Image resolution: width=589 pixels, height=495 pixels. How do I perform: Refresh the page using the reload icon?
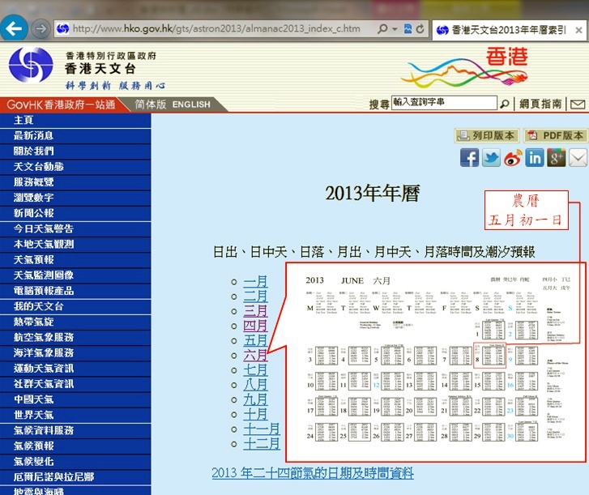coord(420,29)
